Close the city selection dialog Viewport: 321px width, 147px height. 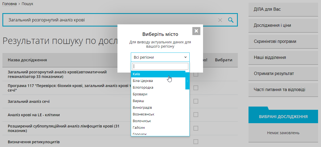click(196, 31)
